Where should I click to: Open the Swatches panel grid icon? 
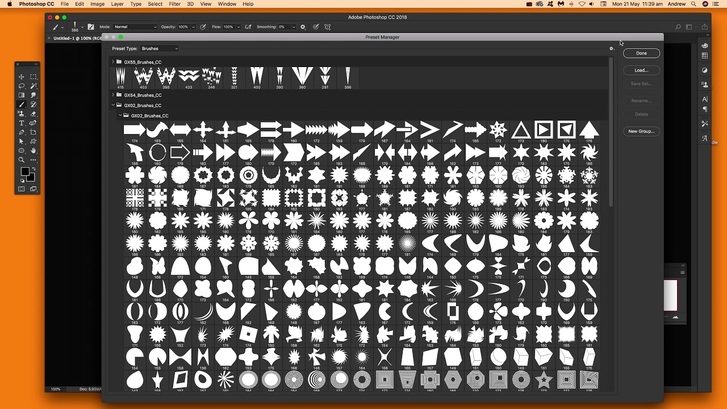pos(705,56)
